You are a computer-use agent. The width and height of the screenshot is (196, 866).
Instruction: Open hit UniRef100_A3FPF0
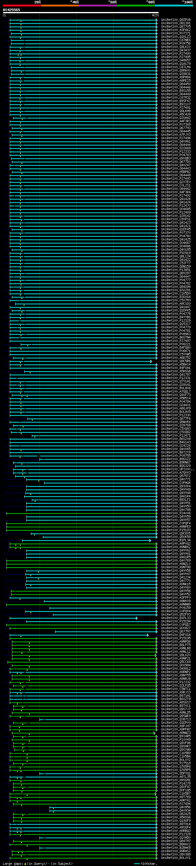click(175, 598)
